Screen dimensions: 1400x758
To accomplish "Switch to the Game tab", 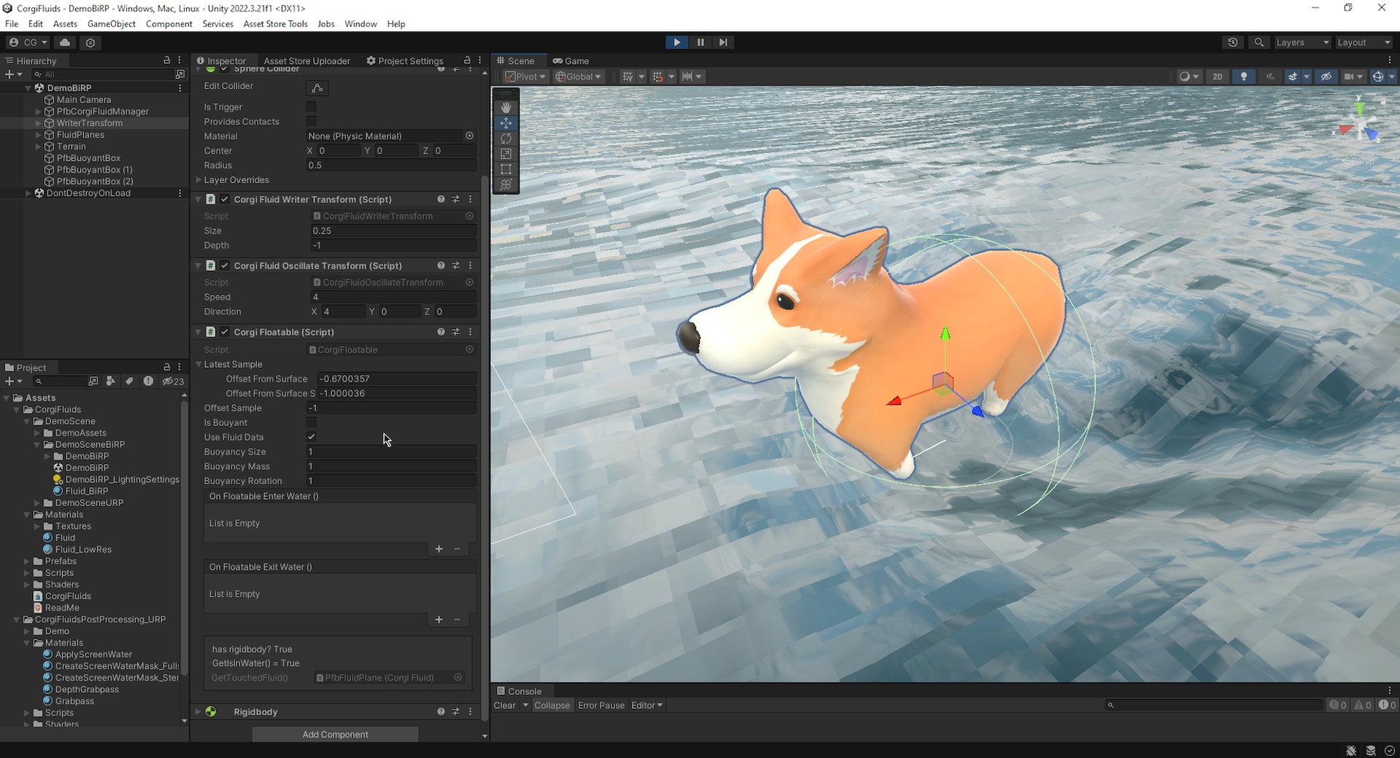I will click(x=571, y=61).
